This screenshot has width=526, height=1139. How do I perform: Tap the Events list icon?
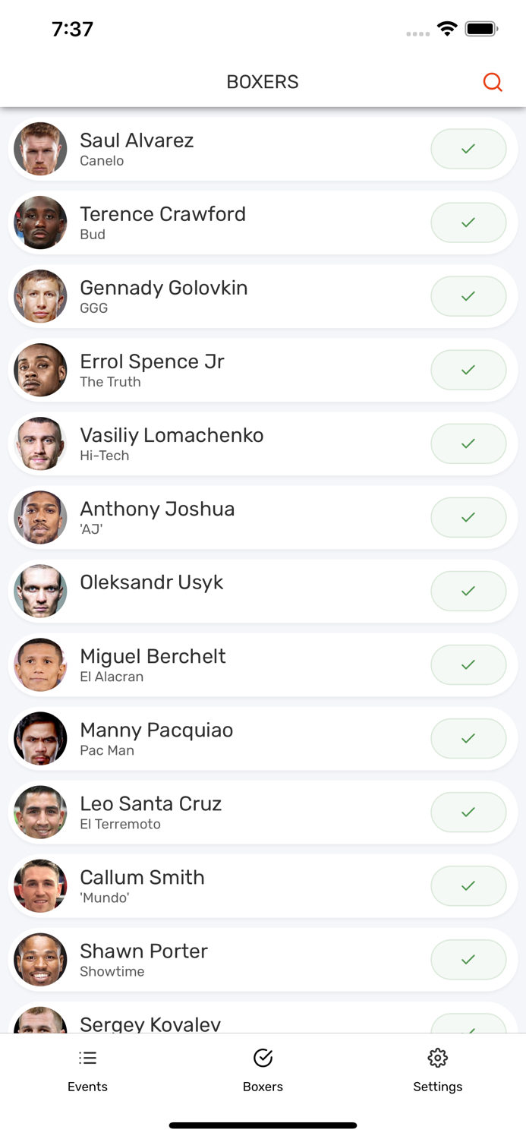pos(87,1058)
